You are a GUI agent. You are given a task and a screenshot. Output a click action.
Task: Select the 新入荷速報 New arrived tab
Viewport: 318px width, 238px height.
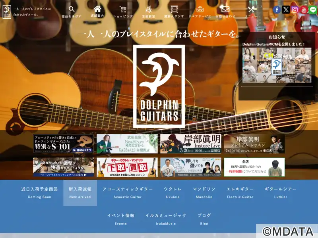(80, 193)
